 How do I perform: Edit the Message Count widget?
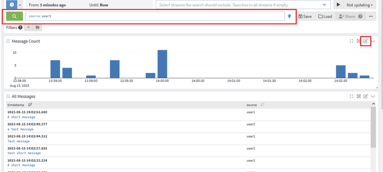366,41
